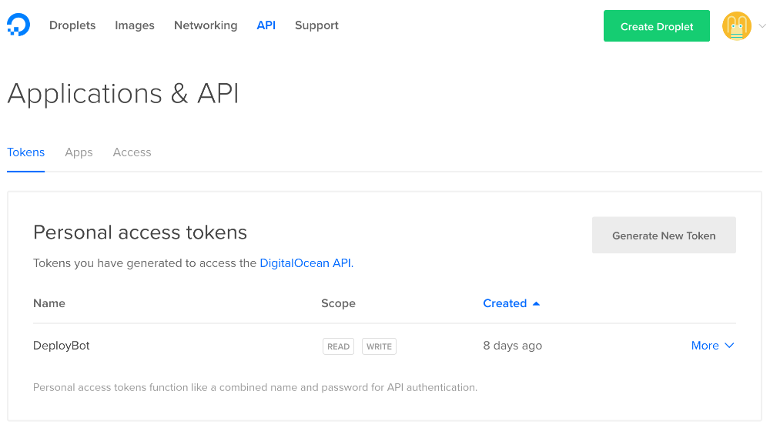Viewport: 770px width, 428px height.
Task: Click the DigitalOcean logo icon
Action: click(18, 25)
